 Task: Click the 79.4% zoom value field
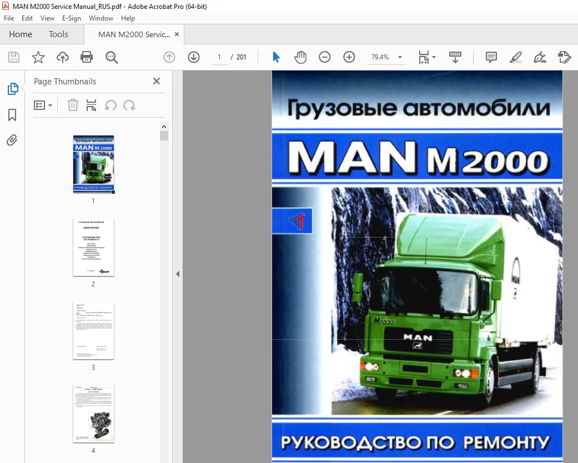coord(380,57)
